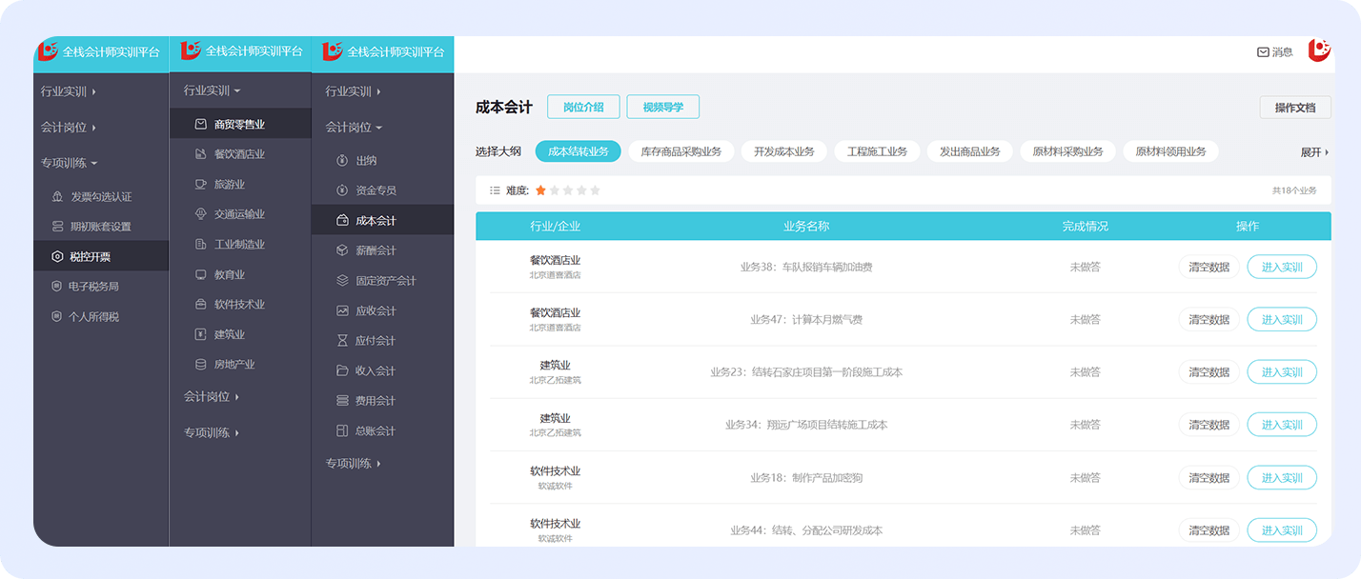Open the 岗位介绍 button
Image resolution: width=1361 pixels, height=579 pixels.
583,108
